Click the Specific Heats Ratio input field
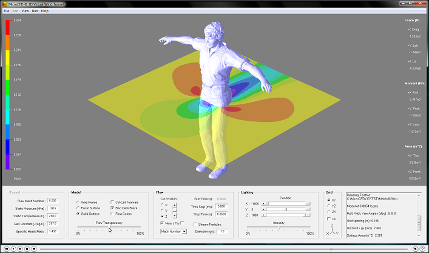Image resolution: width=429 pixels, height=253 pixels. click(x=52, y=231)
